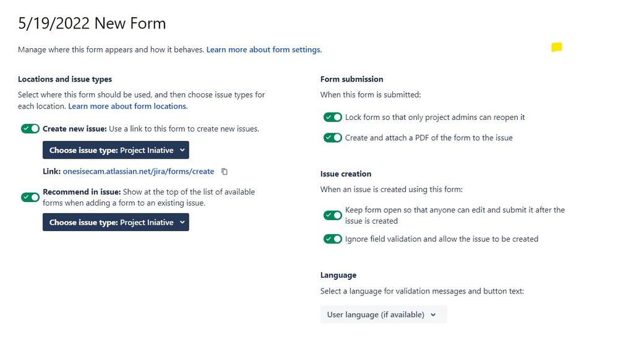Open Learn more about form settings link

pos(264,49)
